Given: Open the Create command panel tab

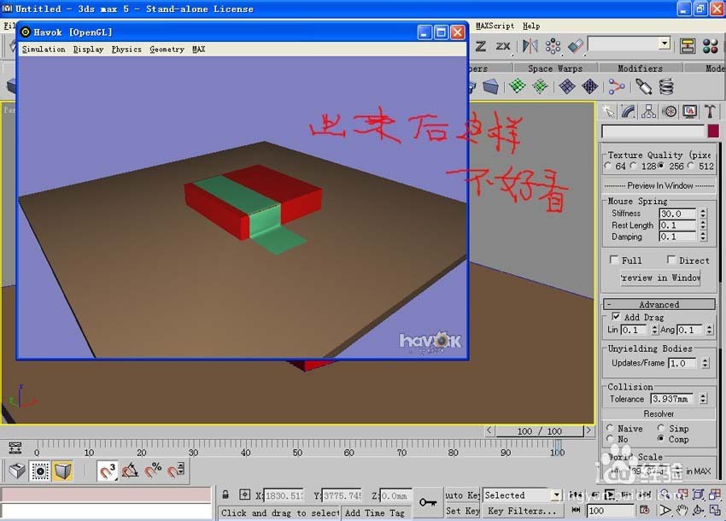Looking at the screenshot, I should pyautogui.click(x=608, y=112).
